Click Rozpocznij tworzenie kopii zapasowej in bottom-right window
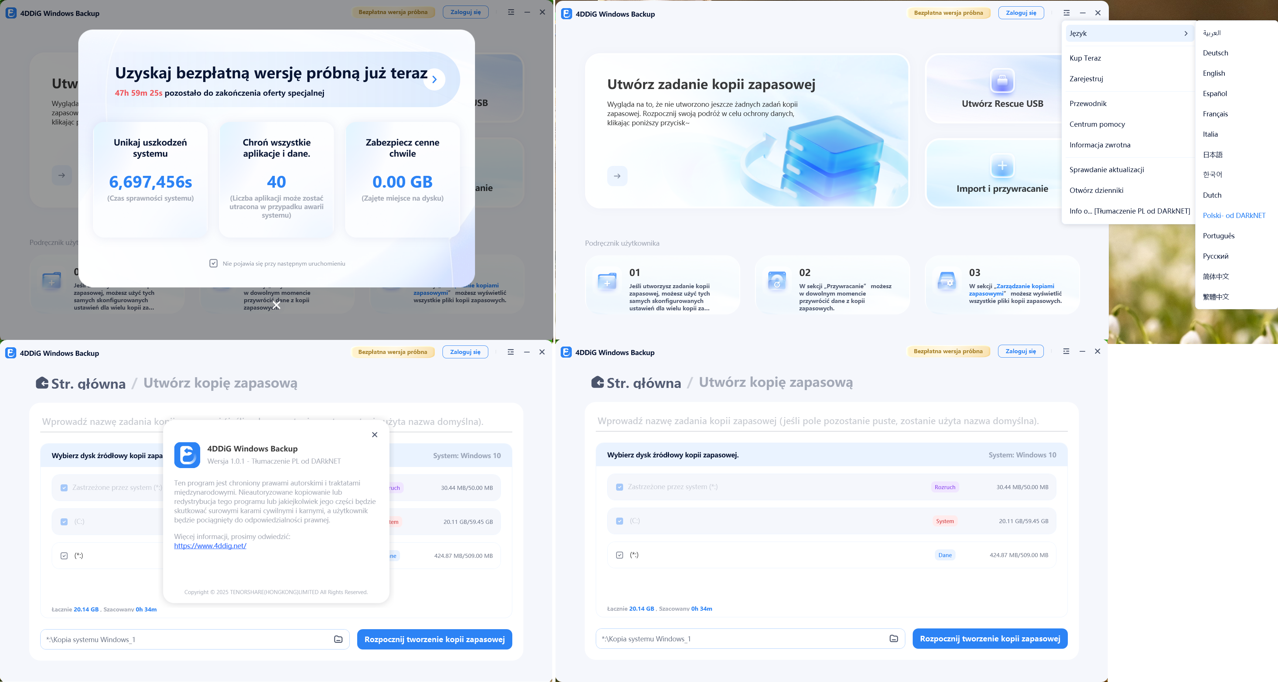The image size is (1278, 682). click(x=990, y=639)
